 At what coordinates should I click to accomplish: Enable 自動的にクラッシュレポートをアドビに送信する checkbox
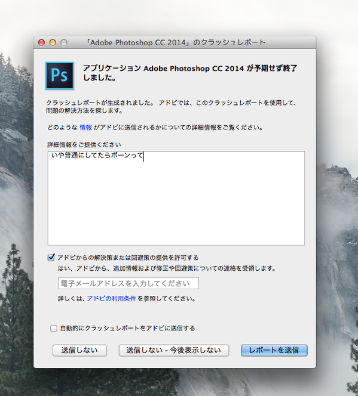[54, 329]
